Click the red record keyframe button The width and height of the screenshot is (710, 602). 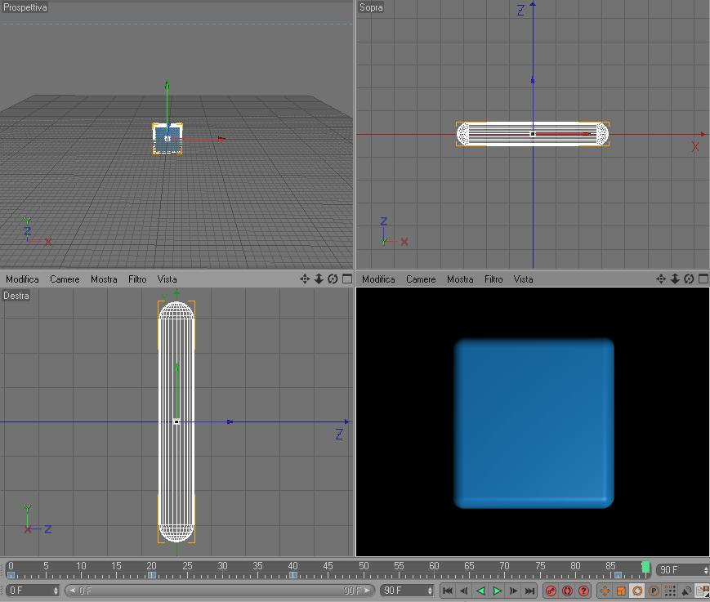tap(551, 591)
